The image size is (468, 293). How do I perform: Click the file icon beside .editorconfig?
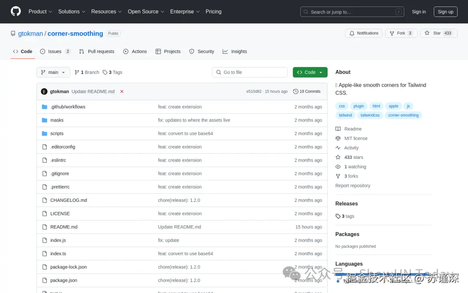45,147
